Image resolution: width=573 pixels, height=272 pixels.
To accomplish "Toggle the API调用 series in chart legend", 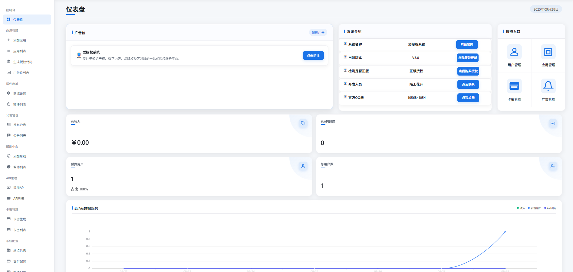I will click(550, 208).
